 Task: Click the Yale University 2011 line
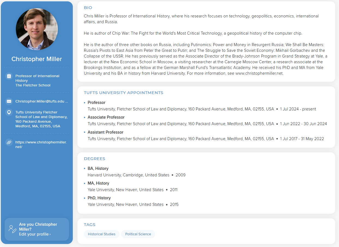(133, 190)
